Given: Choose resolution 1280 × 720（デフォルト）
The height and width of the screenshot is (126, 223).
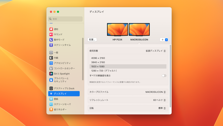Looking at the screenshot, I should (128, 71).
